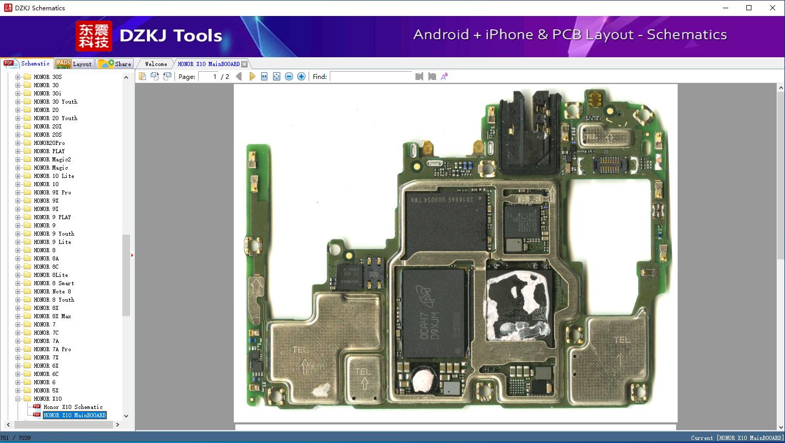This screenshot has height=443, width=785.
Task: Click the find previous icon
Action: 419,76
